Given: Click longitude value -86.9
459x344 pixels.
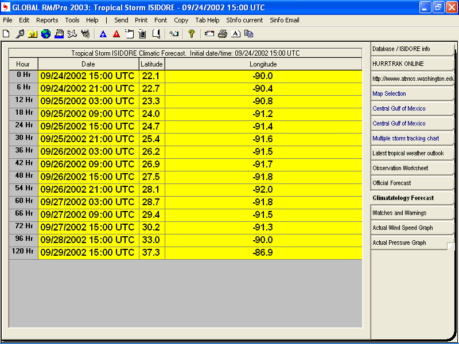Looking at the screenshot, I should [x=263, y=253].
